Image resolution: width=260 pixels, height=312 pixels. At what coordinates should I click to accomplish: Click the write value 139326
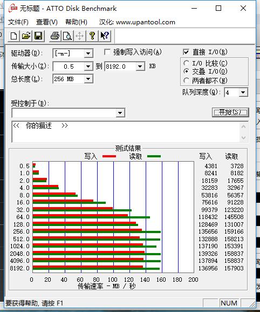click(208, 254)
